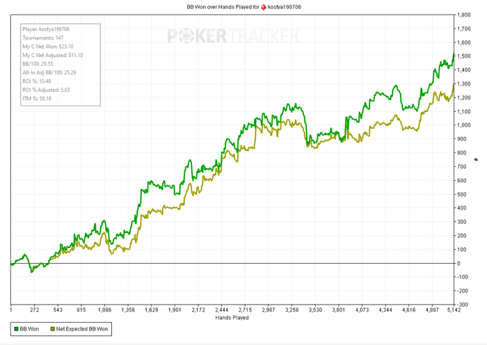Viewport: 487px width, 345px height.
Task: Click 'Player: kostya198706' in the stats box
Action: [46, 29]
